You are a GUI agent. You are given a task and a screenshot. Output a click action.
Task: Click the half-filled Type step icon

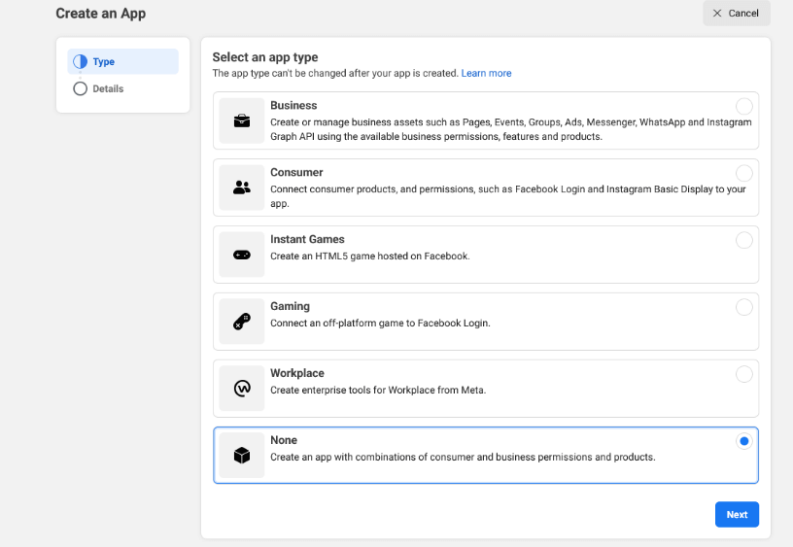click(81, 62)
